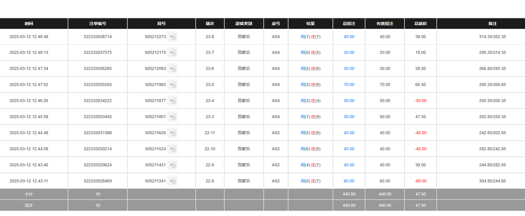The width and height of the screenshot is (525, 216).
Task: Open video replay icon for round 605212273
Action: pyautogui.click(x=172, y=37)
